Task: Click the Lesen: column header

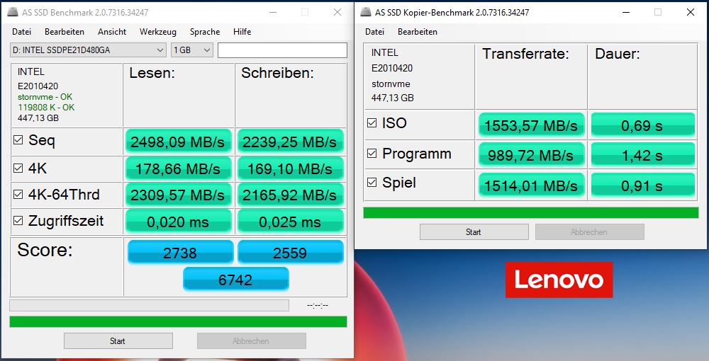Action: pos(152,73)
